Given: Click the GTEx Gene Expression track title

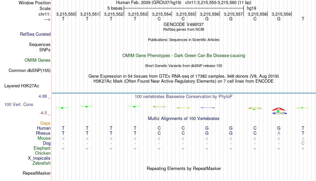Looking at the screenshot, I should coord(184,76).
